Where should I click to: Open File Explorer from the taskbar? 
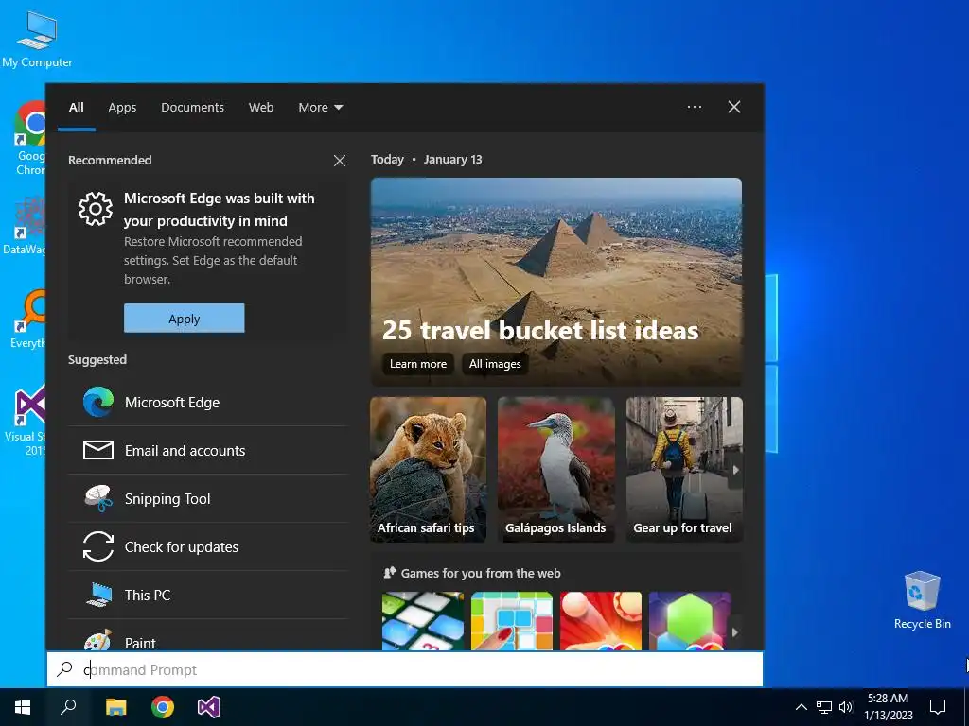click(x=115, y=707)
